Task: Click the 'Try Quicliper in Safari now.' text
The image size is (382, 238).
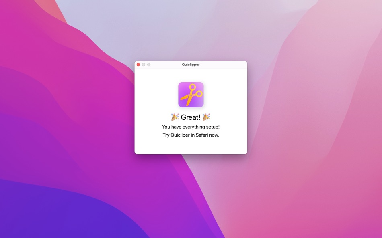Action: click(190, 135)
